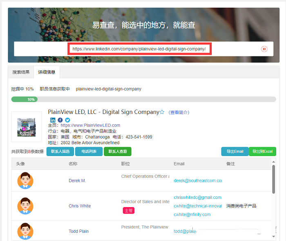
Task: Click Todd Plain's avatar image
Action: click(x=25, y=231)
